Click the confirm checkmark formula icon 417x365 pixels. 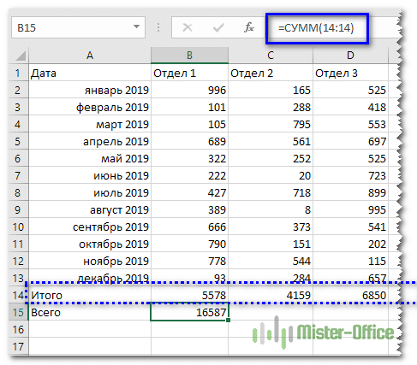(x=218, y=27)
